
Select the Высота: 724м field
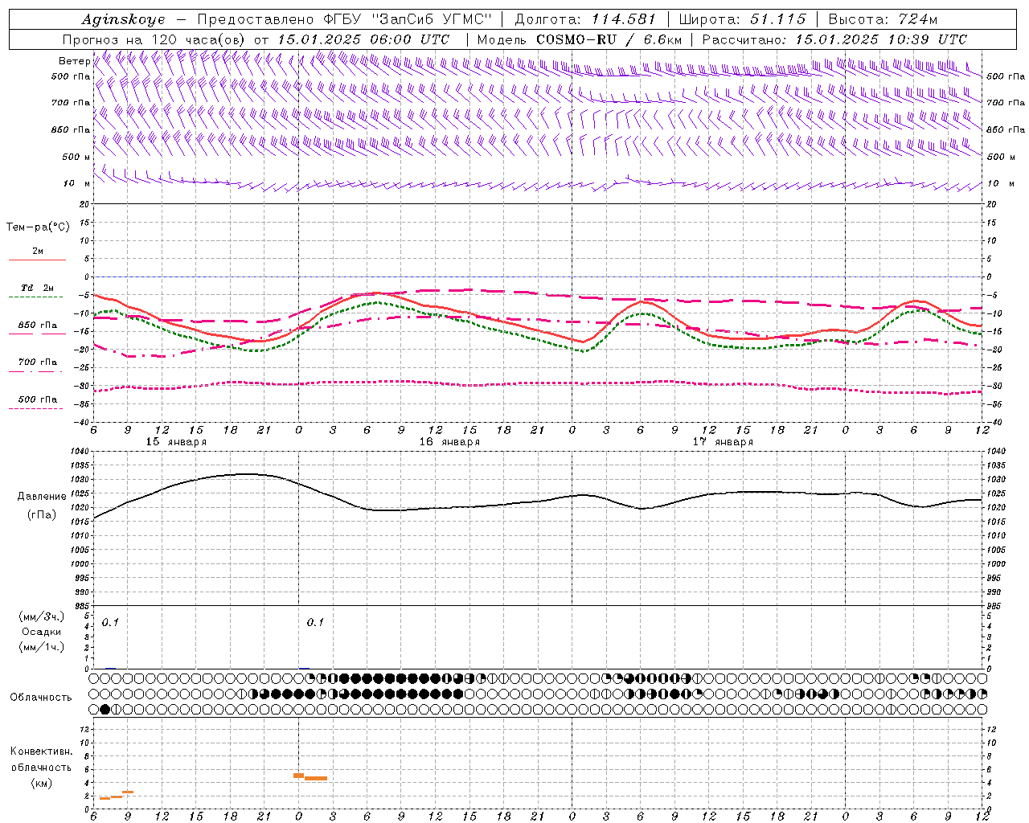click(x=882, y=19)
